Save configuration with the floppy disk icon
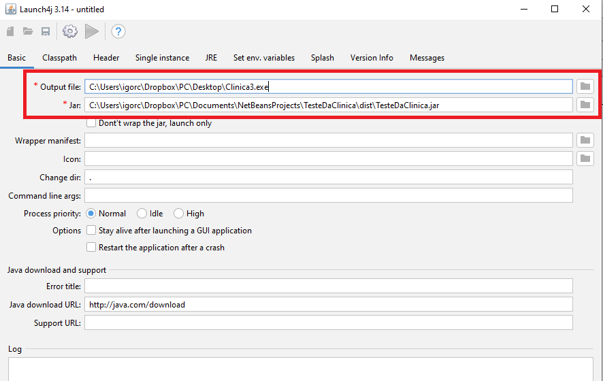This screenshot has width=603, height=381. [x=46, y=31]
